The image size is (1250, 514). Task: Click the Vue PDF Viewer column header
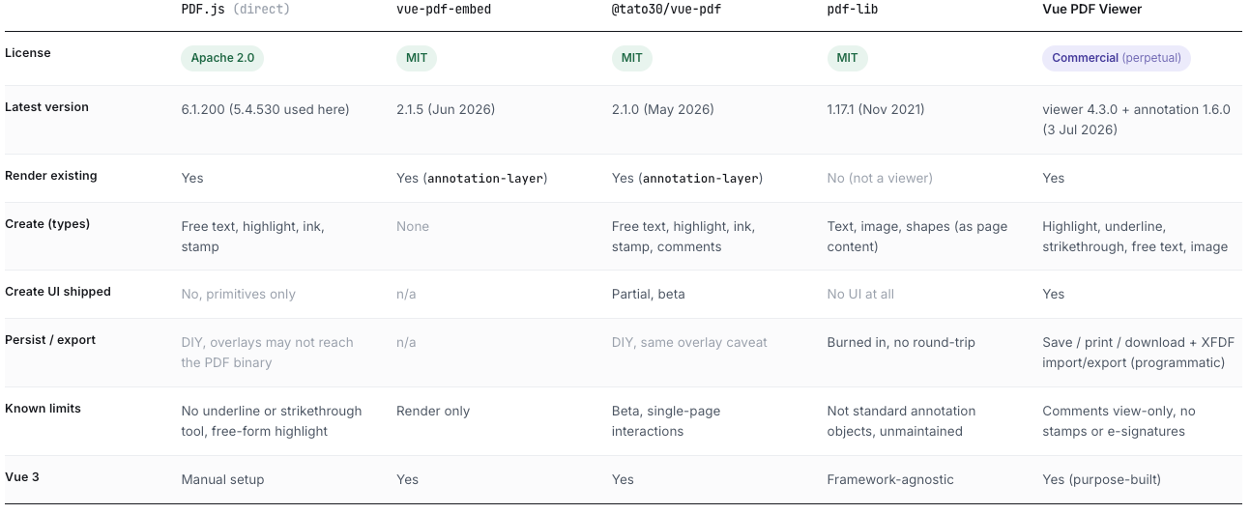(x=1092, y=9)
